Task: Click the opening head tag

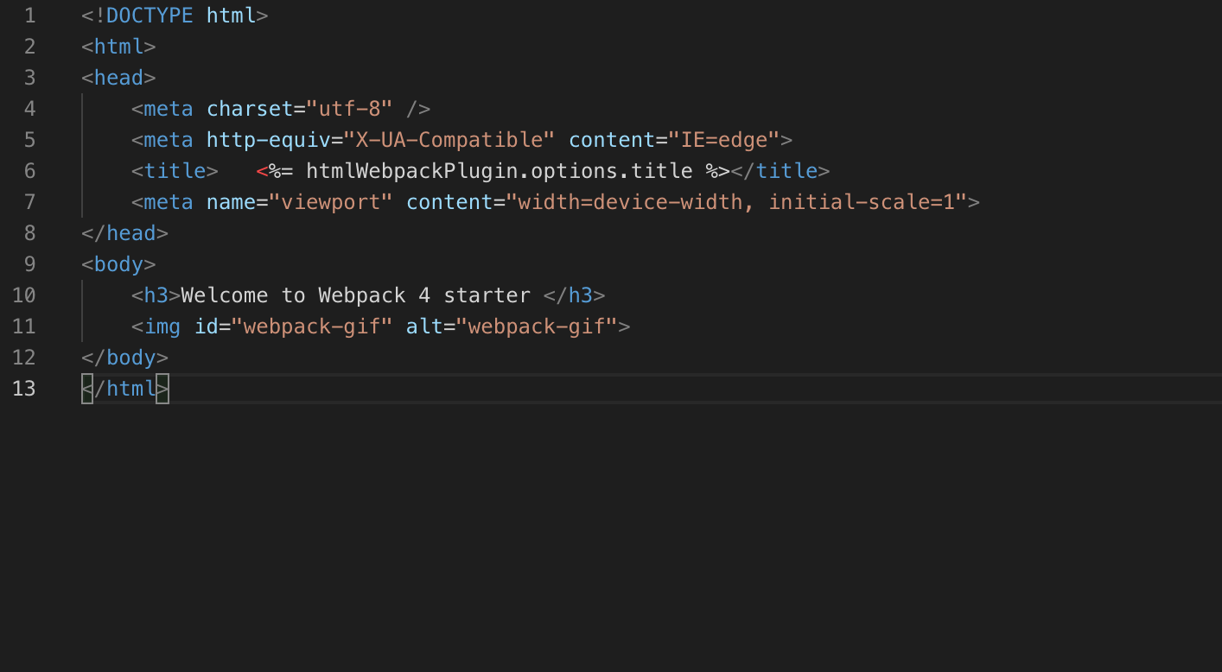Action: click(x=118, y=78)
